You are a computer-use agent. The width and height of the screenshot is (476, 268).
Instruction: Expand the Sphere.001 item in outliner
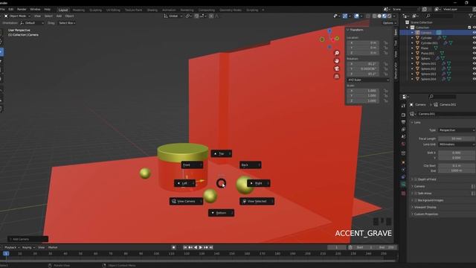click(412, 63)
